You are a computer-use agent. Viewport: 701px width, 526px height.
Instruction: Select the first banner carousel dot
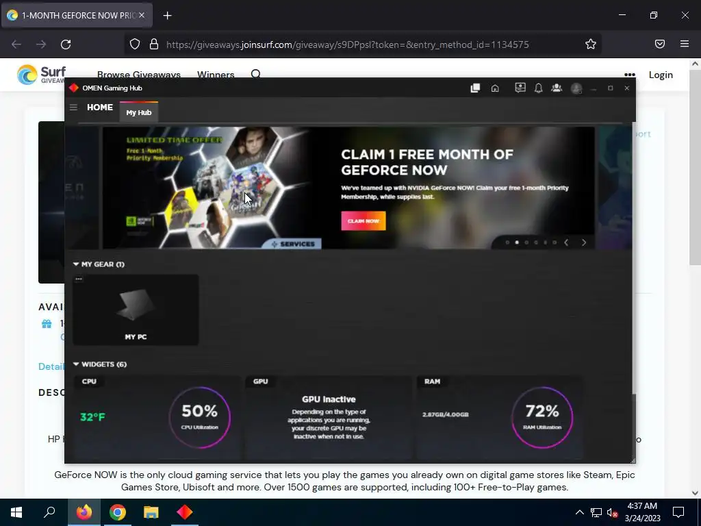(507, 242)
